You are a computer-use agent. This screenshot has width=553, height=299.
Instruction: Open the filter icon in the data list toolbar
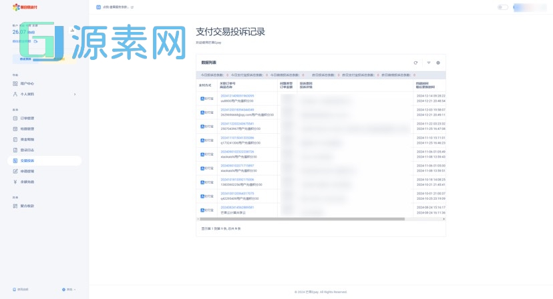[x=428, y=63]
